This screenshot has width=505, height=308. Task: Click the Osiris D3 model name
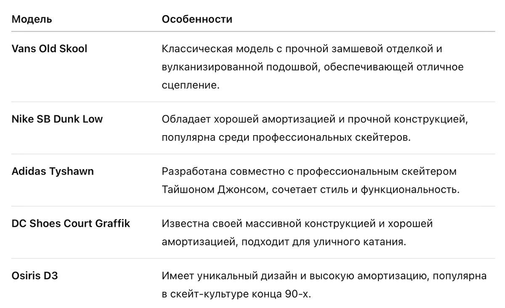pyautogui.click(x=35, y=276)
